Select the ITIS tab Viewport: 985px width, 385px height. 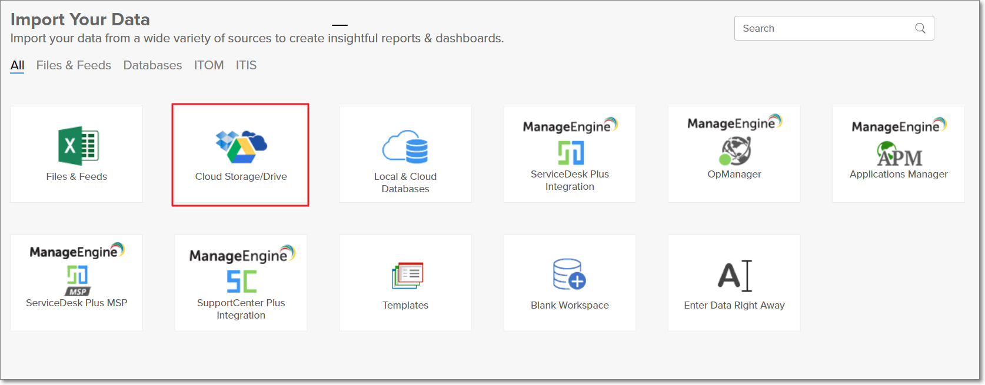(x=246, y=65)
